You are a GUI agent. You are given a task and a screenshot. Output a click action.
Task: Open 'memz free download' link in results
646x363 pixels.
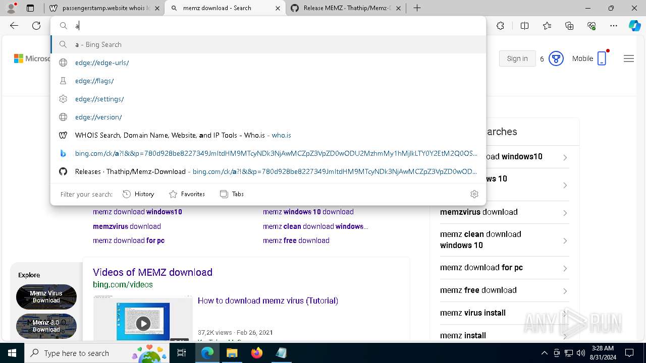296,240
